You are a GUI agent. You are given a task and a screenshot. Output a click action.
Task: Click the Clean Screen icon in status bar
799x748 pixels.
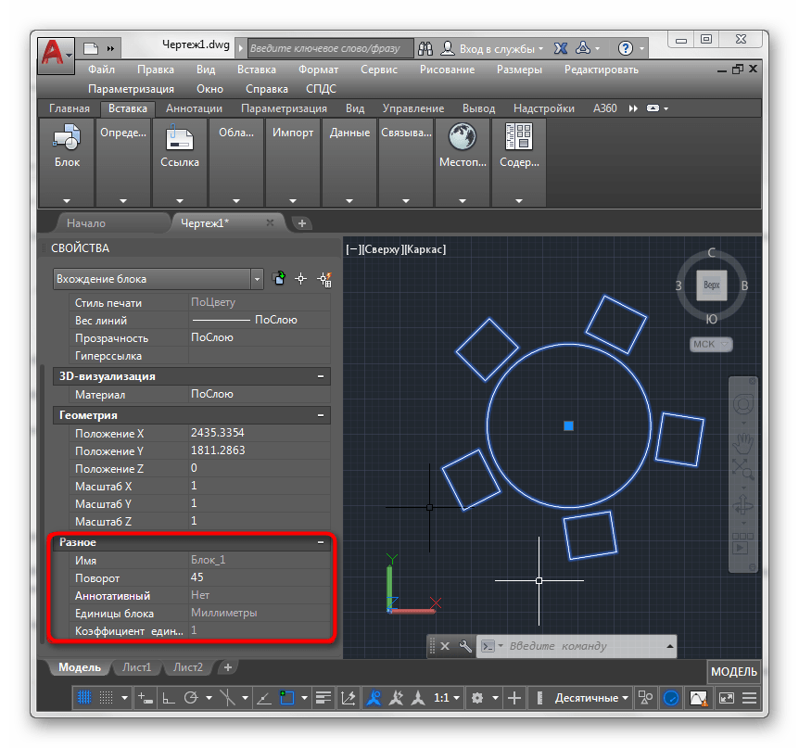(x=726, y=698)
